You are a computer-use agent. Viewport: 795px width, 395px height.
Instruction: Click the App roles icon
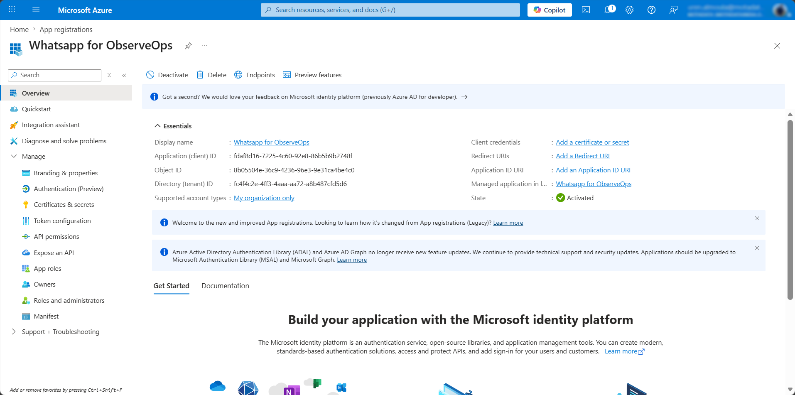26,269
